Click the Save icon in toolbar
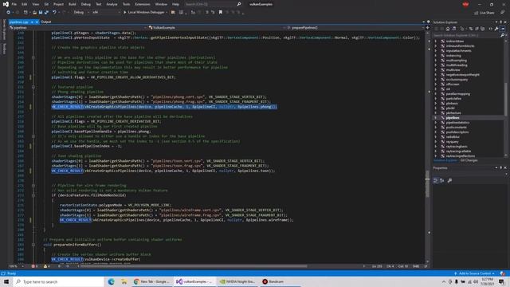The width and height of the screenshot is (510, 287). click(x=41, y=13)
